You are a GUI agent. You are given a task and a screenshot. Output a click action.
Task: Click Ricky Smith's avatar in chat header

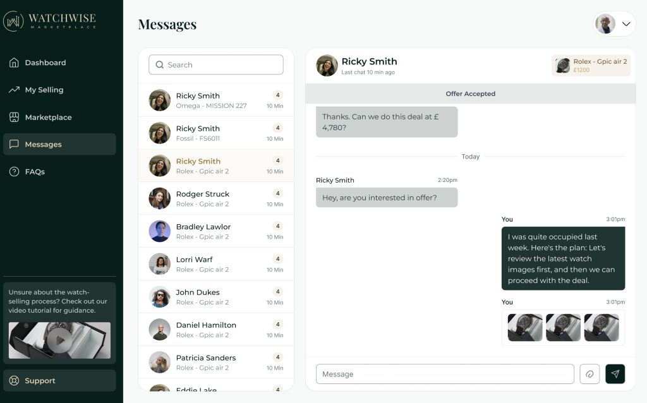click(x=327, y=66)
